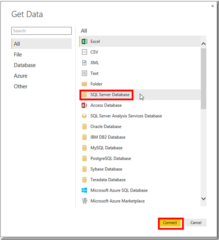
Task: Select Oracle Database label
Action: click(106, 127)
